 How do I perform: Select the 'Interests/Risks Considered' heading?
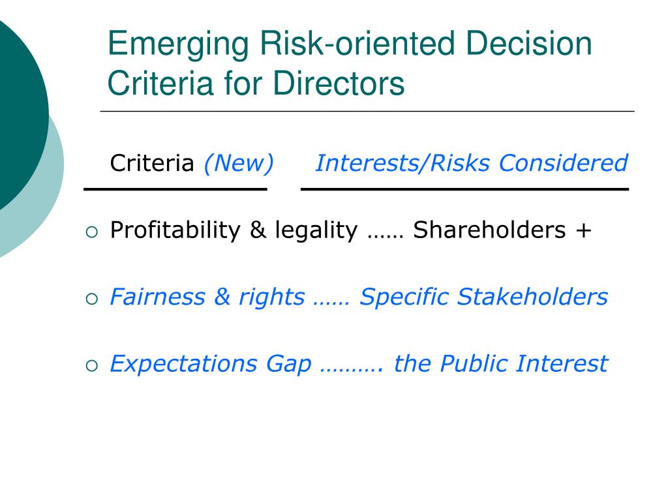coord(472,163)
